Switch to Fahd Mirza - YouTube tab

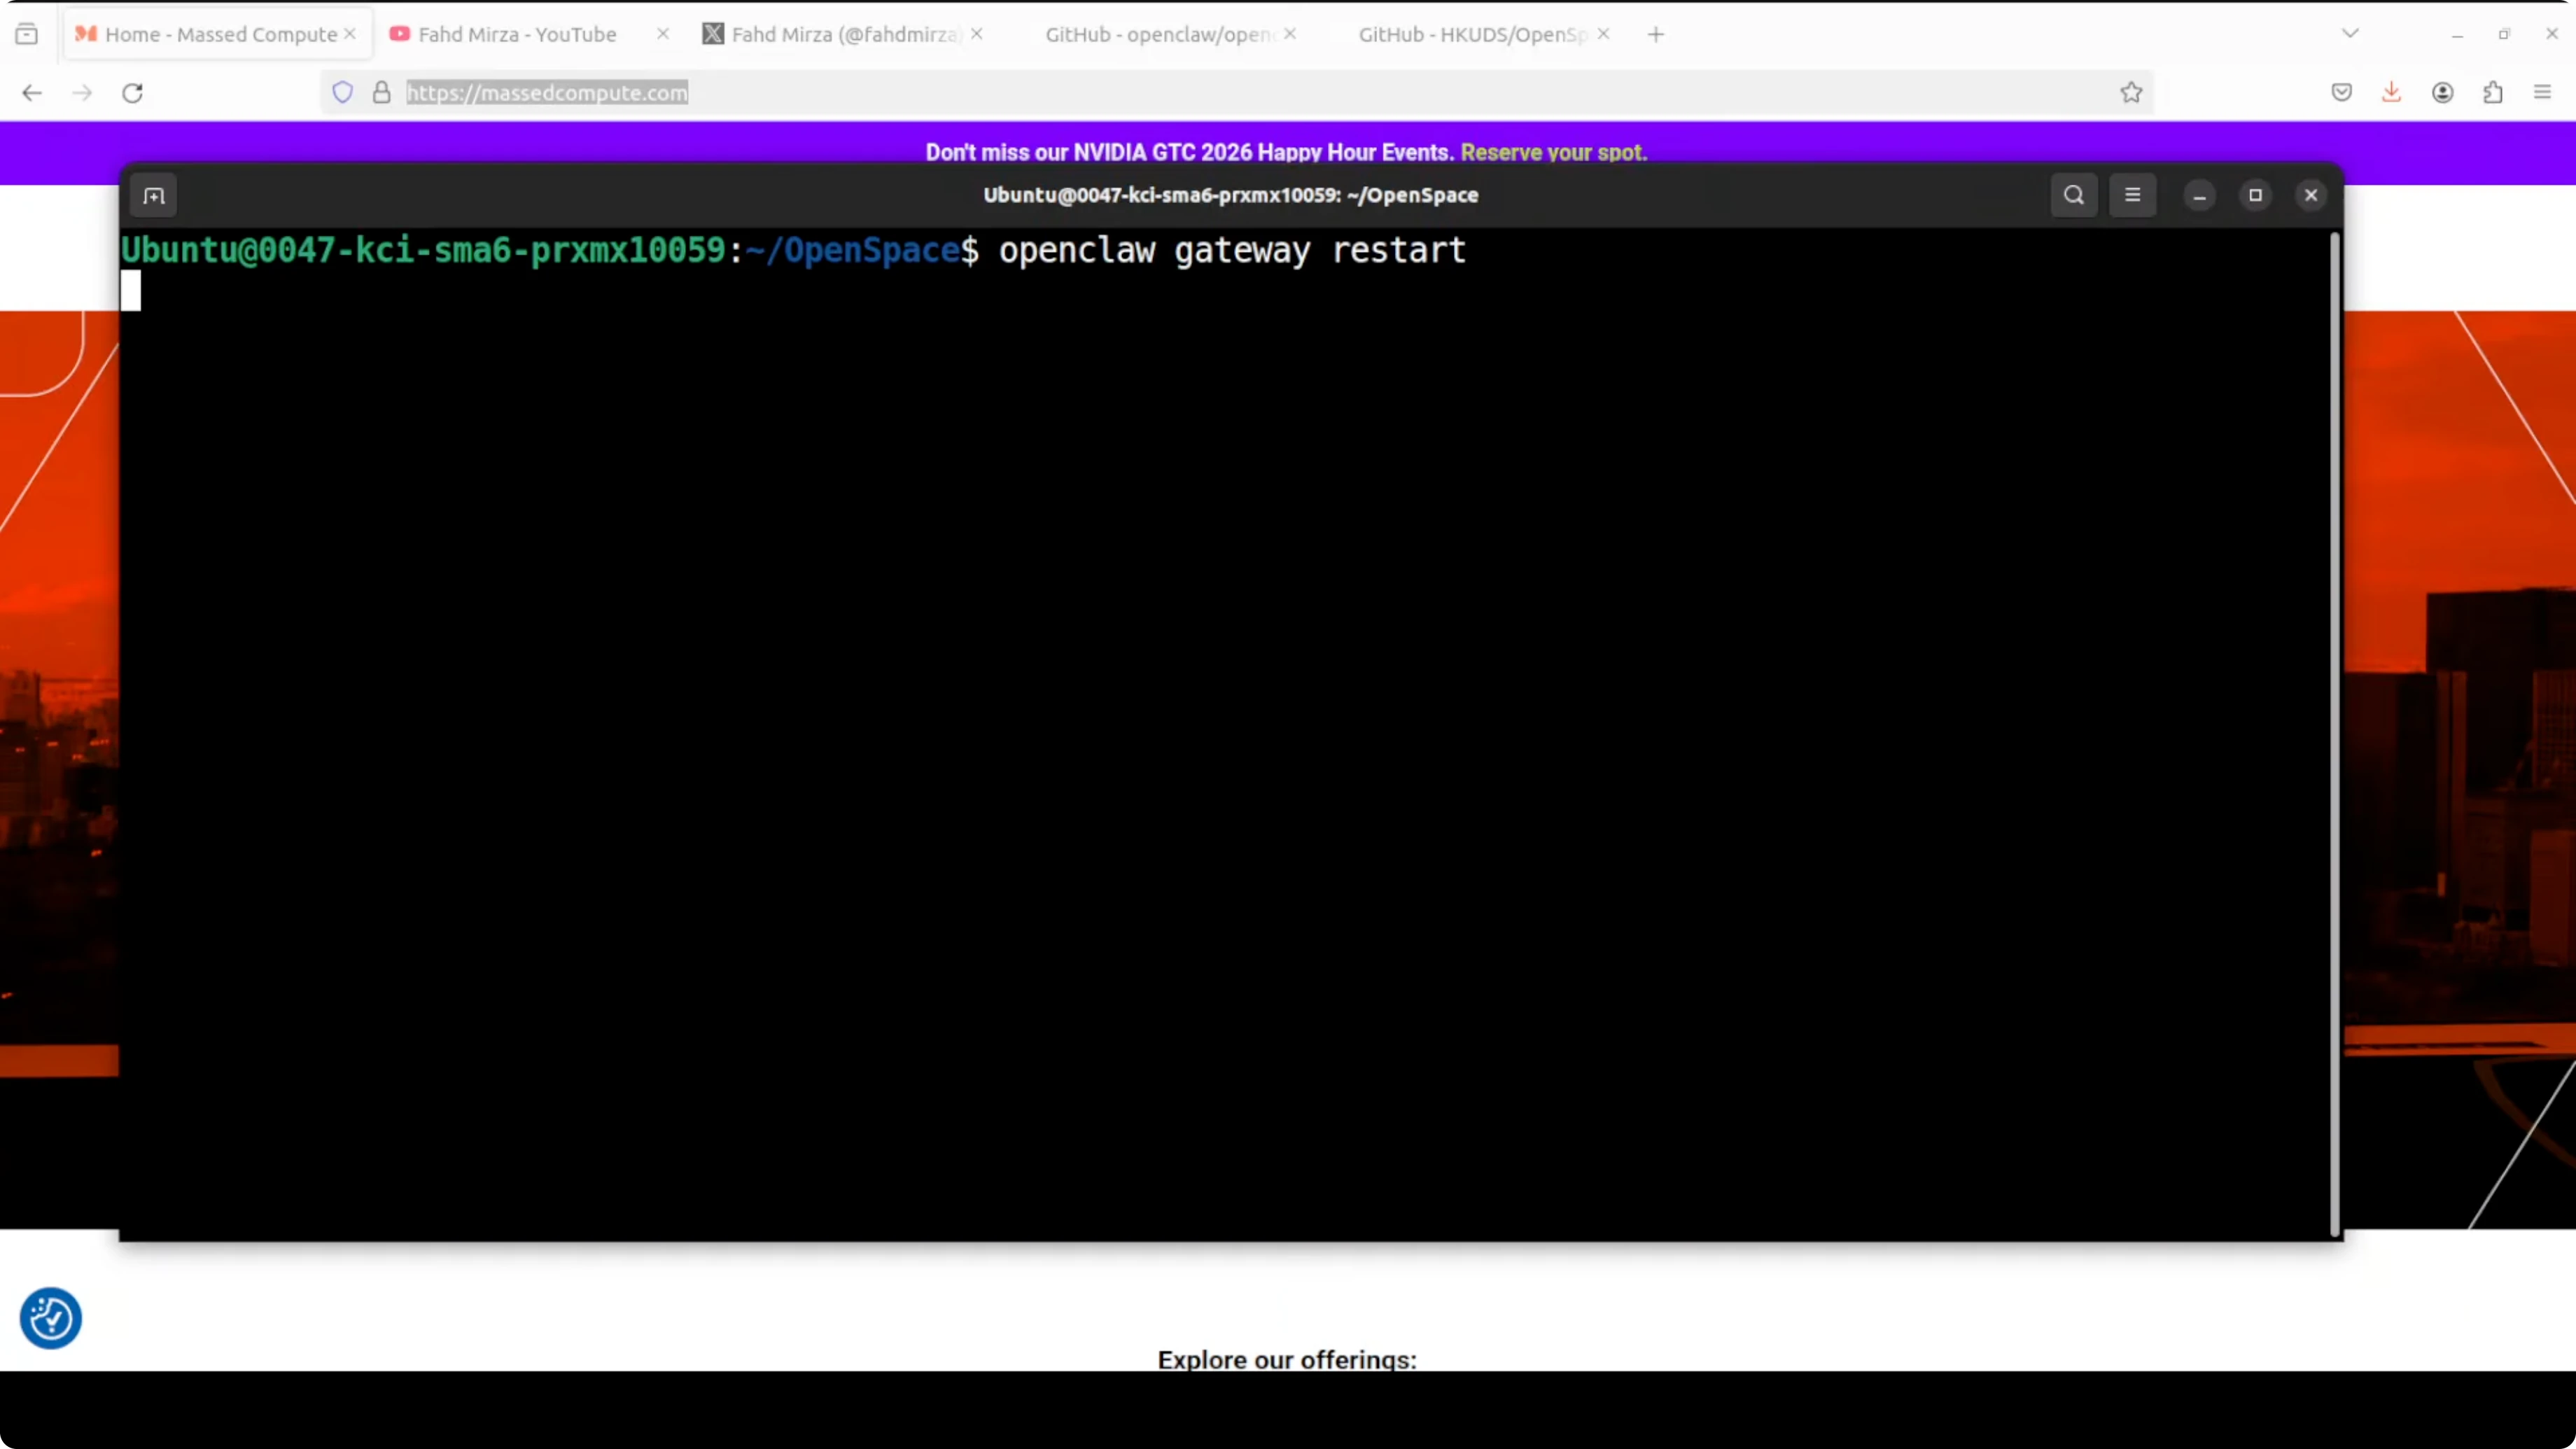pos(516,34)
